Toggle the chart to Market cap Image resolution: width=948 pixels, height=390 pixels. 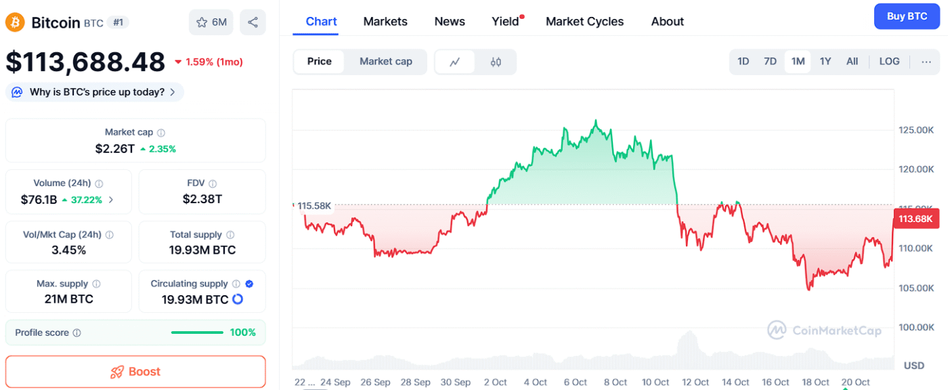385,62
